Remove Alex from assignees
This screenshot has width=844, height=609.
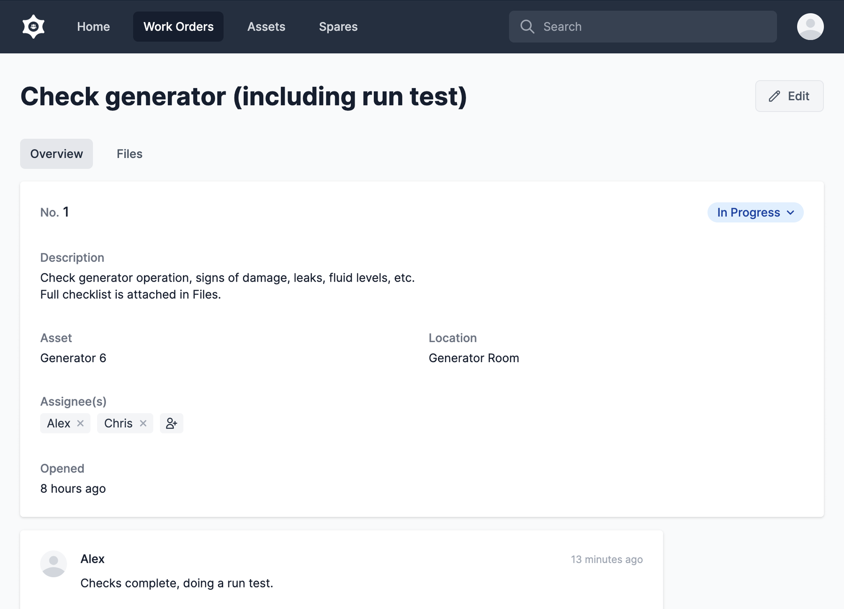[81, 423]
